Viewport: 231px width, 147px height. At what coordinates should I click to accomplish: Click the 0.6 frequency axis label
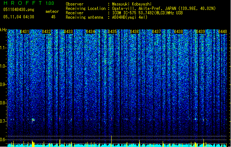3,140
